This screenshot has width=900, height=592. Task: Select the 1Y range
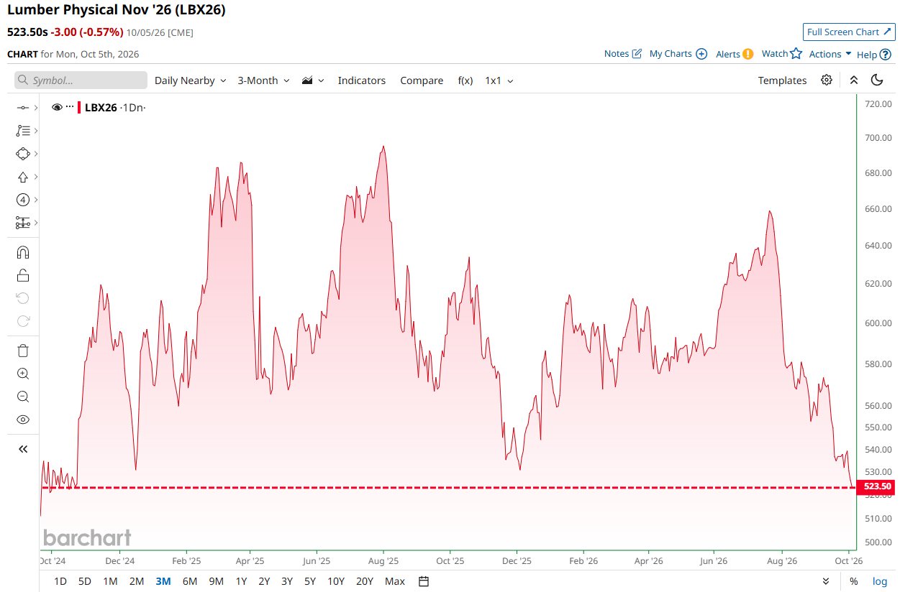point(242,581)
